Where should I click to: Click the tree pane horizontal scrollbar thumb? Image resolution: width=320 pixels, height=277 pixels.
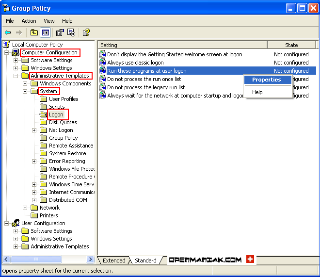tap(36, 259)
